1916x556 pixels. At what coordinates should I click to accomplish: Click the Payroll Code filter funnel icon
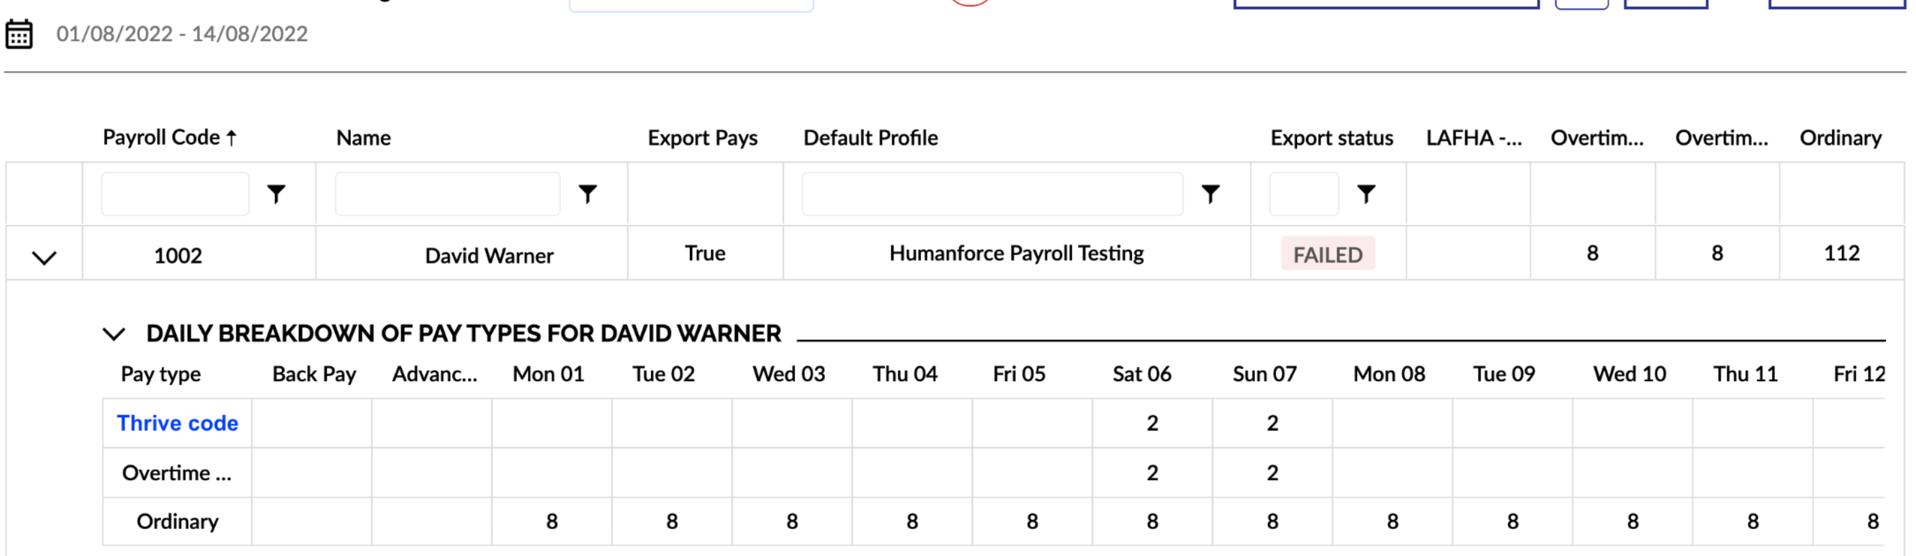click(x=276, y=194)
